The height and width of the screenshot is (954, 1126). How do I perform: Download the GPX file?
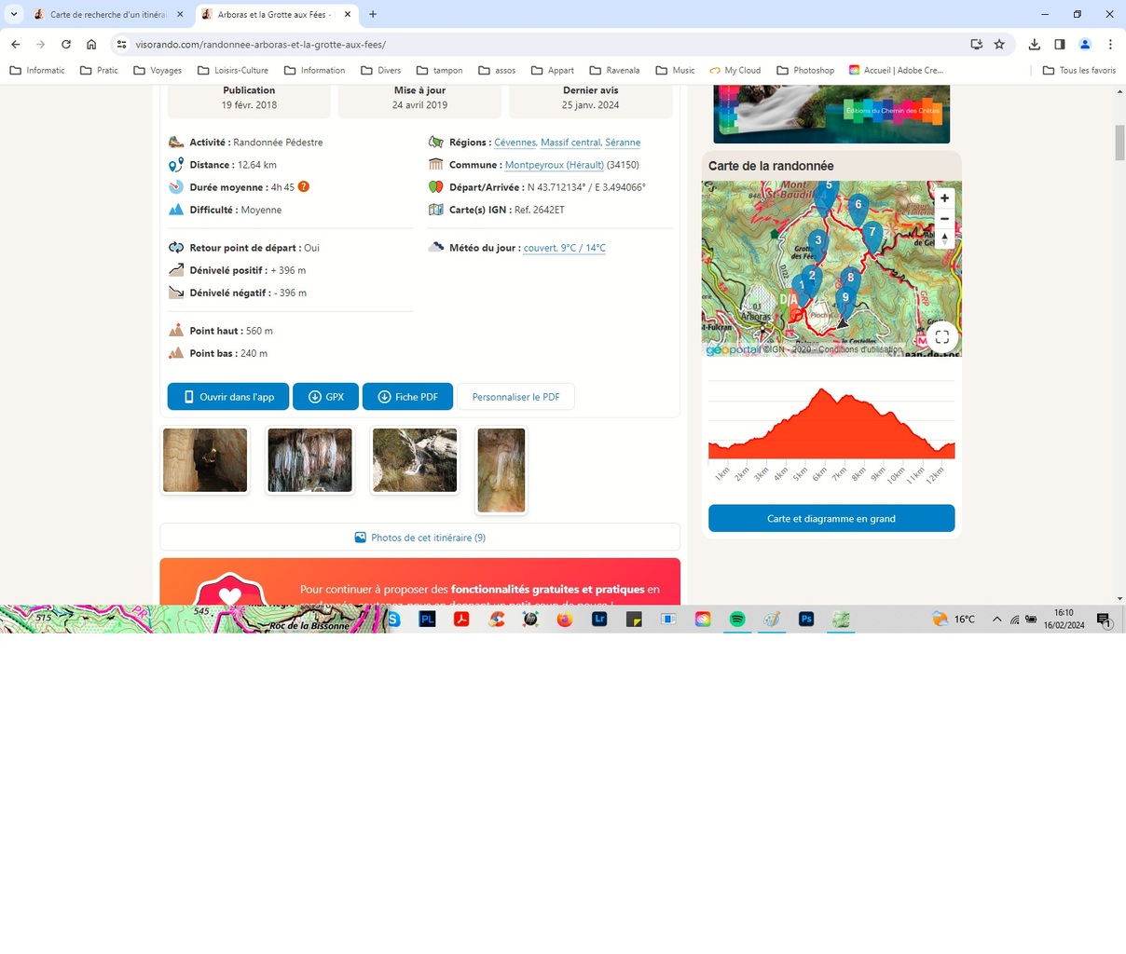coord(325,397)
